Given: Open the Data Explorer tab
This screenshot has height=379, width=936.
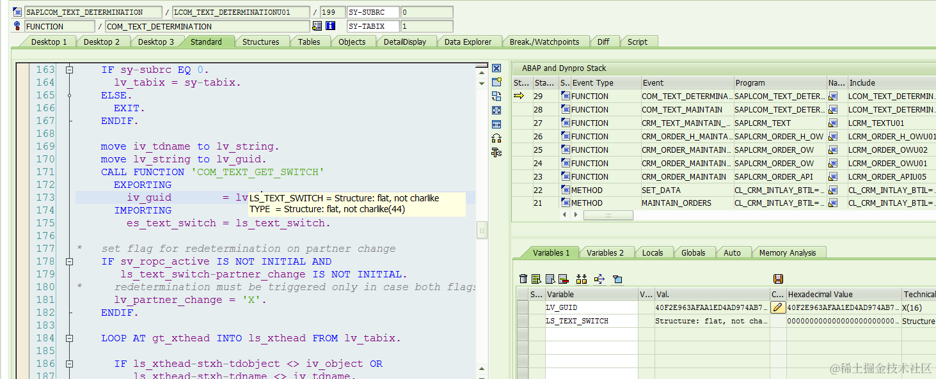Looking at the screenshot, I should click(x=468, y=42).
